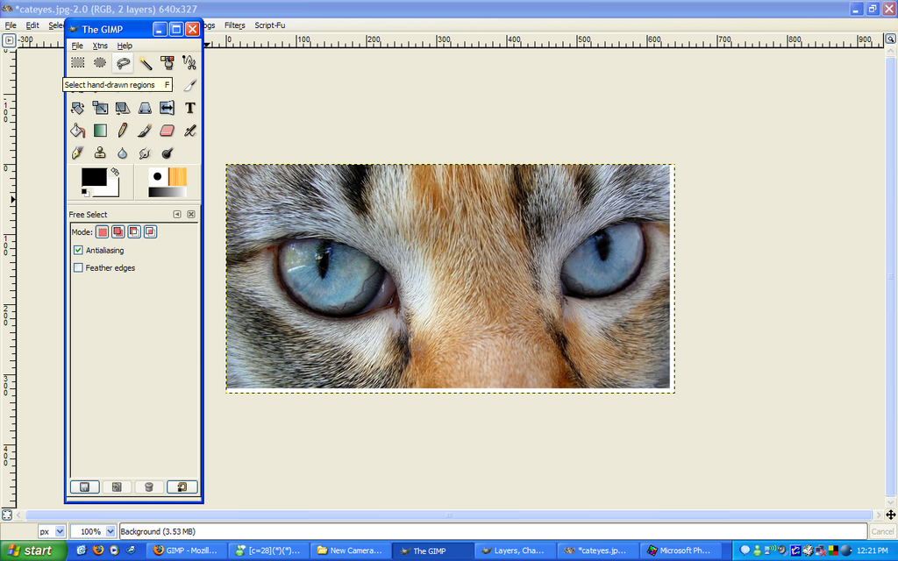Click the black foreground color swatch
This screenshot has height=561, width=898.
point(94,177)
